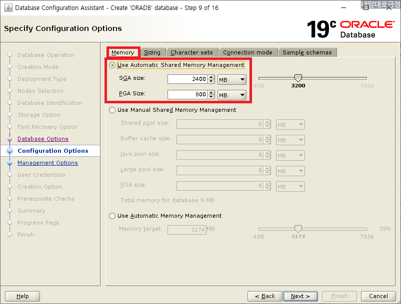The height and width of the screenshot is (304, 401).
Task: Minimize the Database Configuration Assistant window
Action: click(343, 8)
